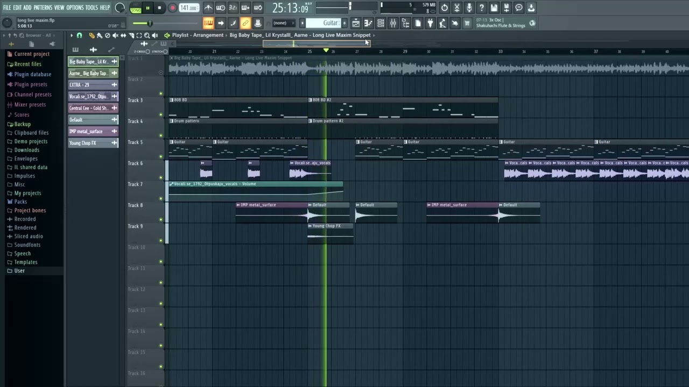Toggle wait for input before recording
The height and width of the screenshot is (387, 689).
point(221,8)
